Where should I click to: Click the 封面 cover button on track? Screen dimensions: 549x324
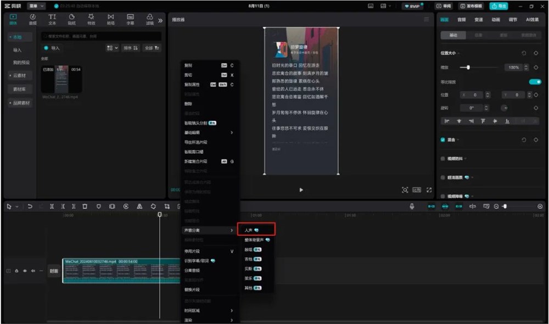pyautogui.click(x=54, y=271)
